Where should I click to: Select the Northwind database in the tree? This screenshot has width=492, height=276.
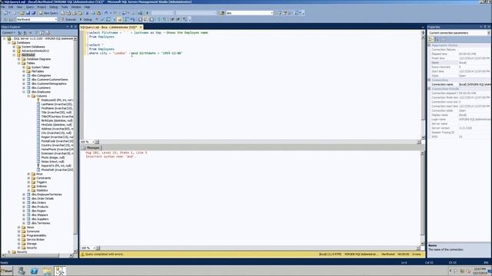[28, 54]
